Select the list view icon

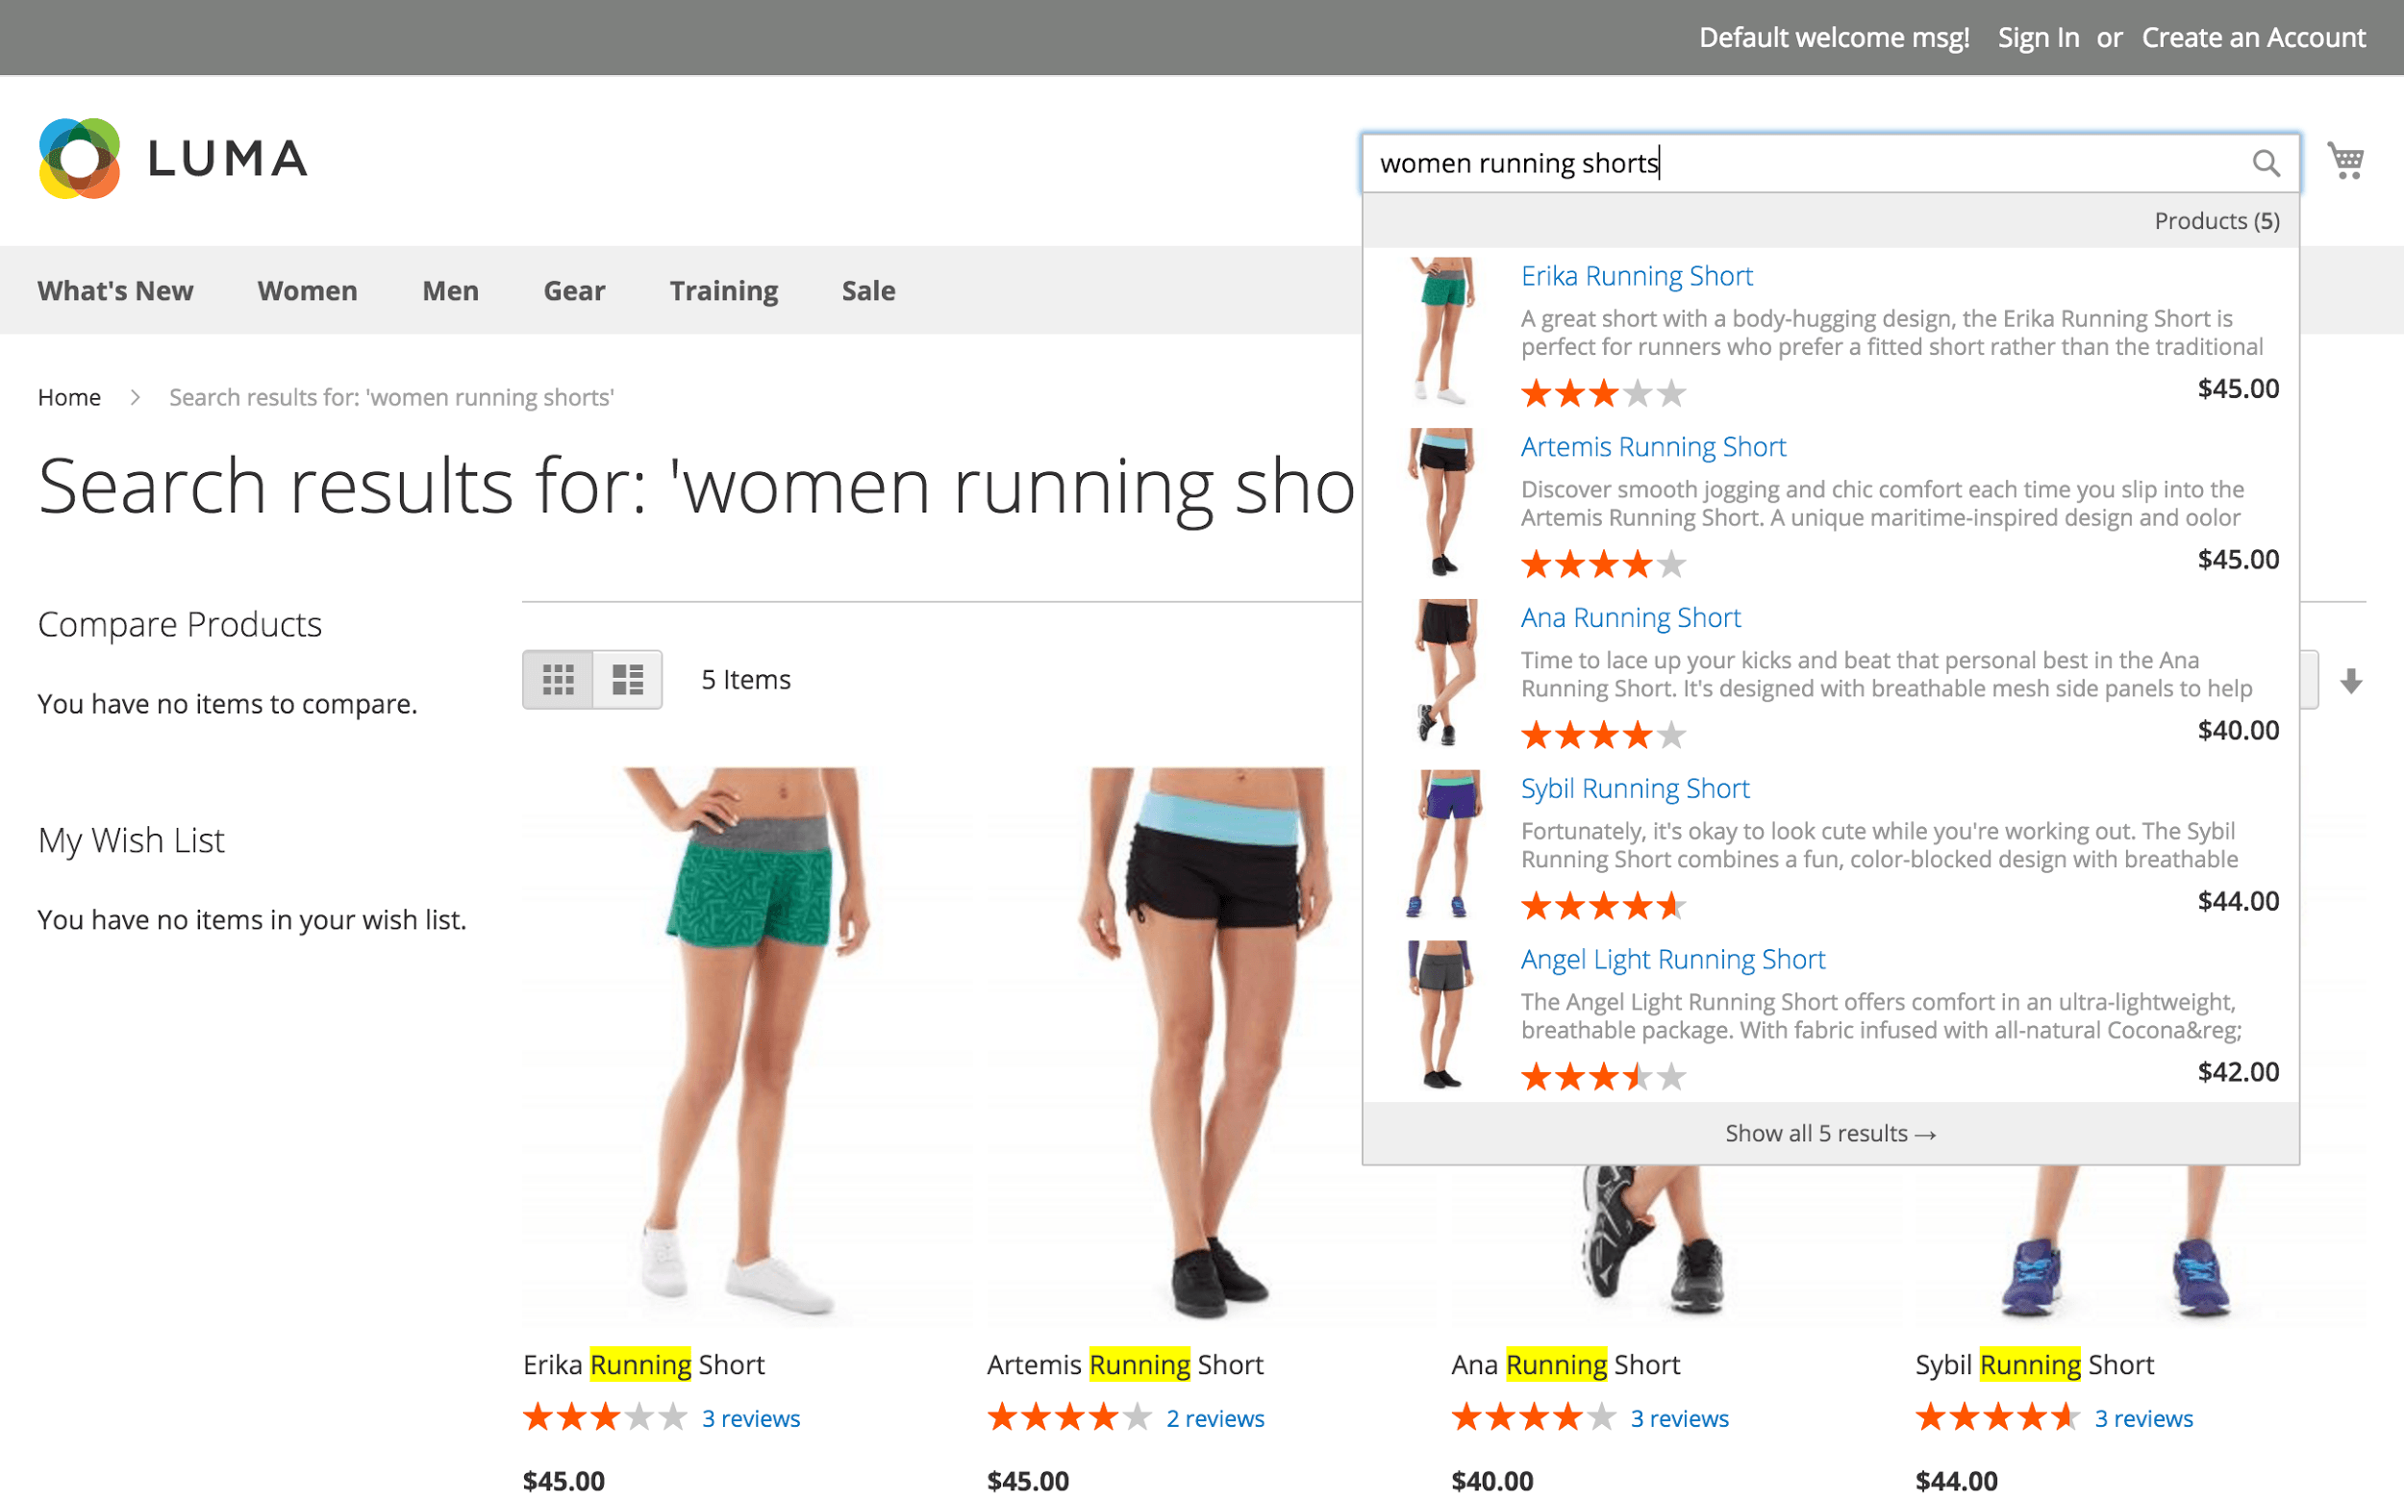628,678
